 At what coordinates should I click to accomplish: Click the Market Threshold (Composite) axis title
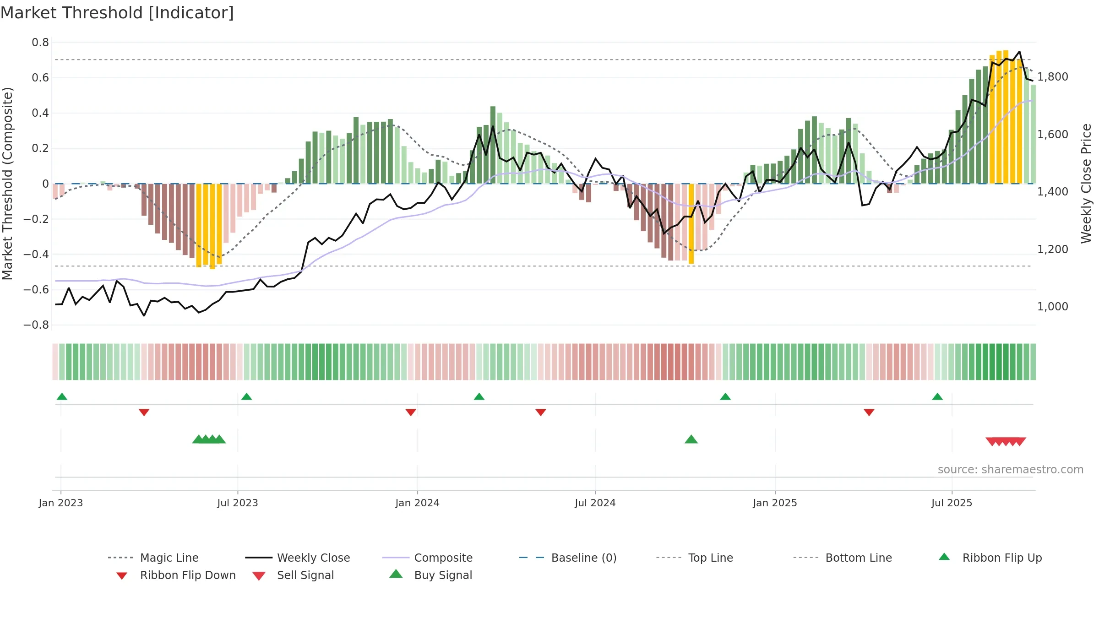[7, 184]
